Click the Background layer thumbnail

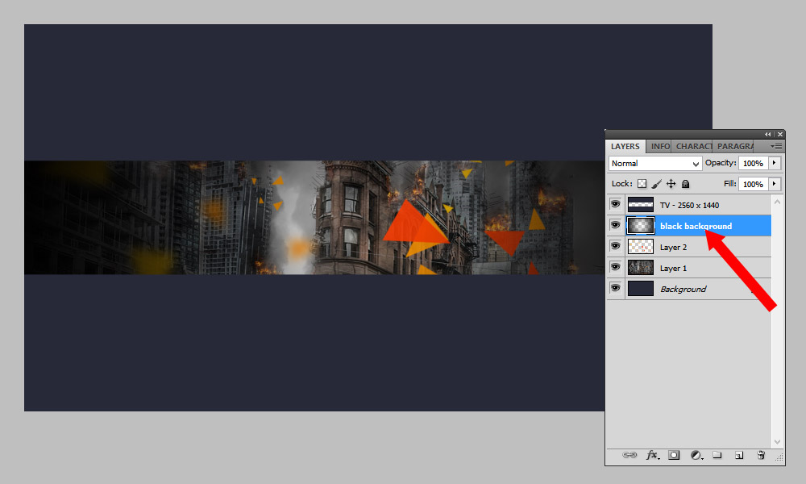point(641,289)
